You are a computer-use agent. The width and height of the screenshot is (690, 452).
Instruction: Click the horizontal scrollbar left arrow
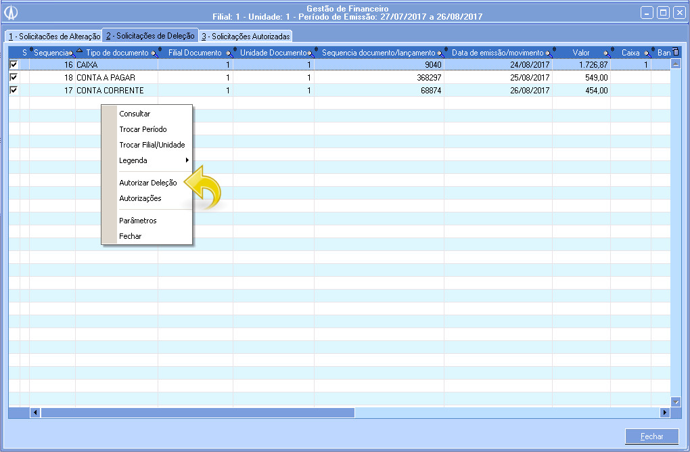coord(35,412)
